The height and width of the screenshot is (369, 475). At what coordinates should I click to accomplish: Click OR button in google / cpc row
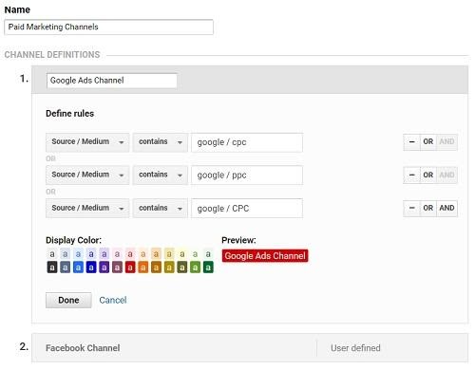tap(428, 141)
